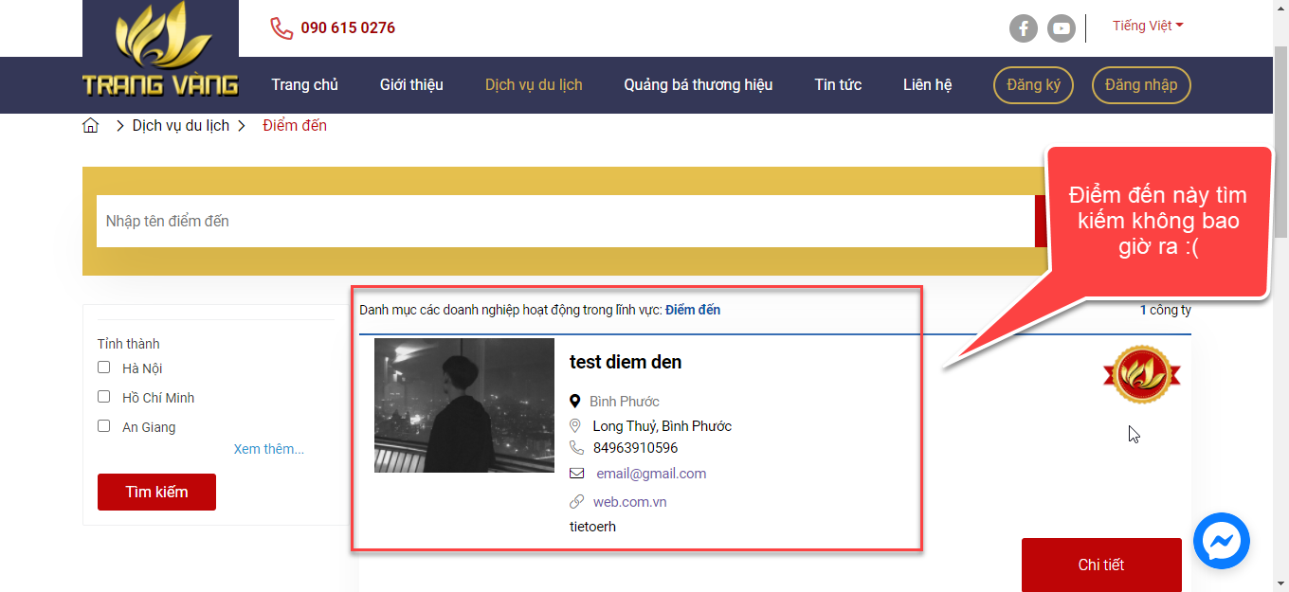Enable the Hồ Chí Minh province filter
The height and width of the screenshot is (592, 1289).
(104, 397)
